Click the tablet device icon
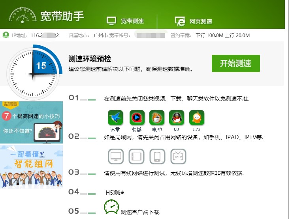This screenshot has width=290, height=220. pyautogui.click(x=136, y=157)
